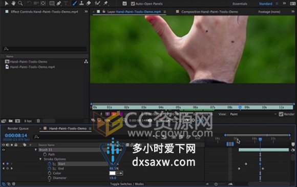
Task: Click the Source Name column header
Action: pos(47,145)
